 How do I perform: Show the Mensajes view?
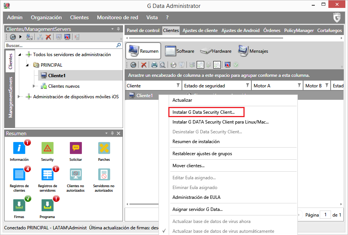(x=253, y=51)
